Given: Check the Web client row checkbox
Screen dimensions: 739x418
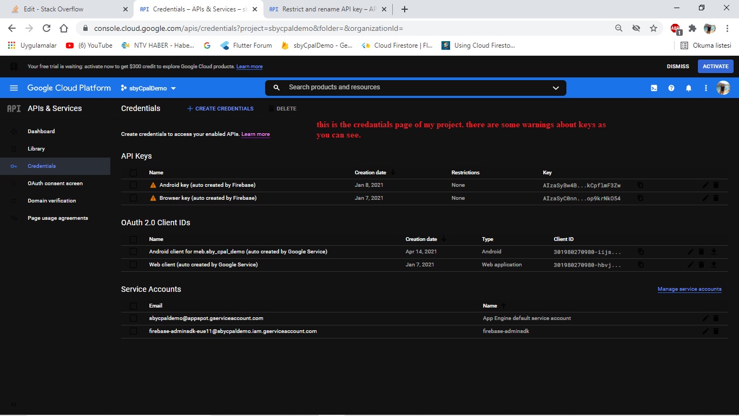Looking at the screenshot, I should pyautogui.click(x=133, y=265).
